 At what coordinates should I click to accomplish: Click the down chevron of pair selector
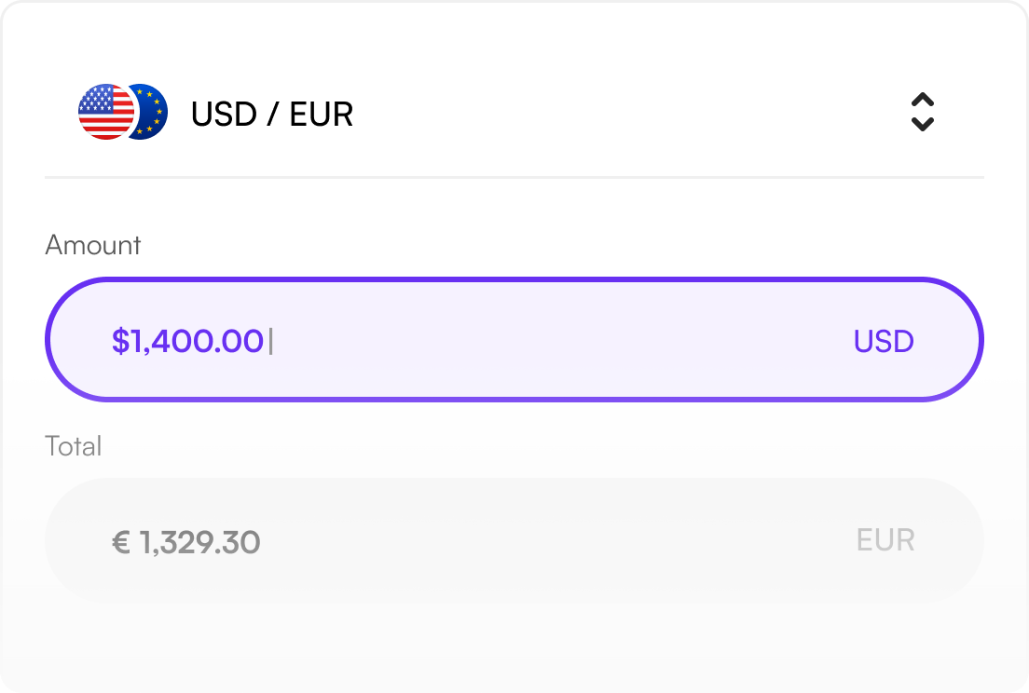click(x=922, y=124)
